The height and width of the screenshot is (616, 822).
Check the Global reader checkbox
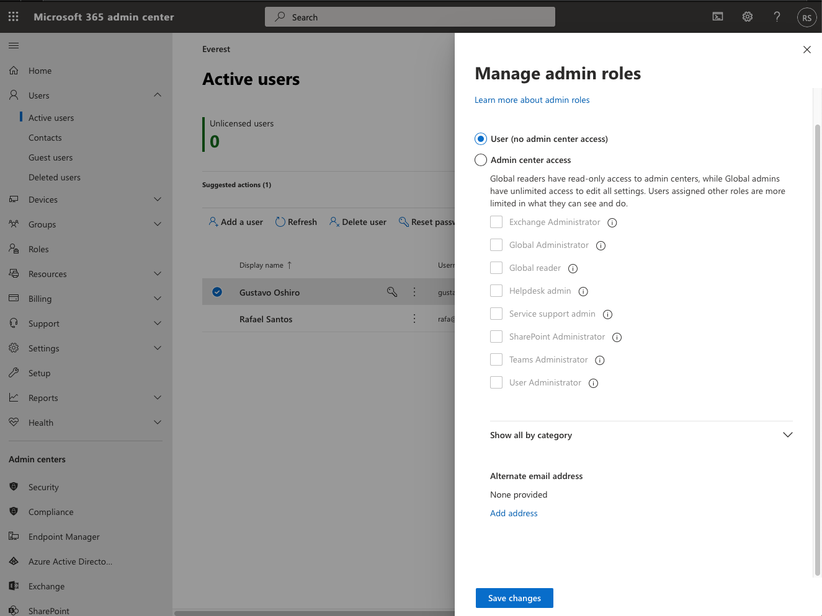pyautogui.click(x=496, y=268)
